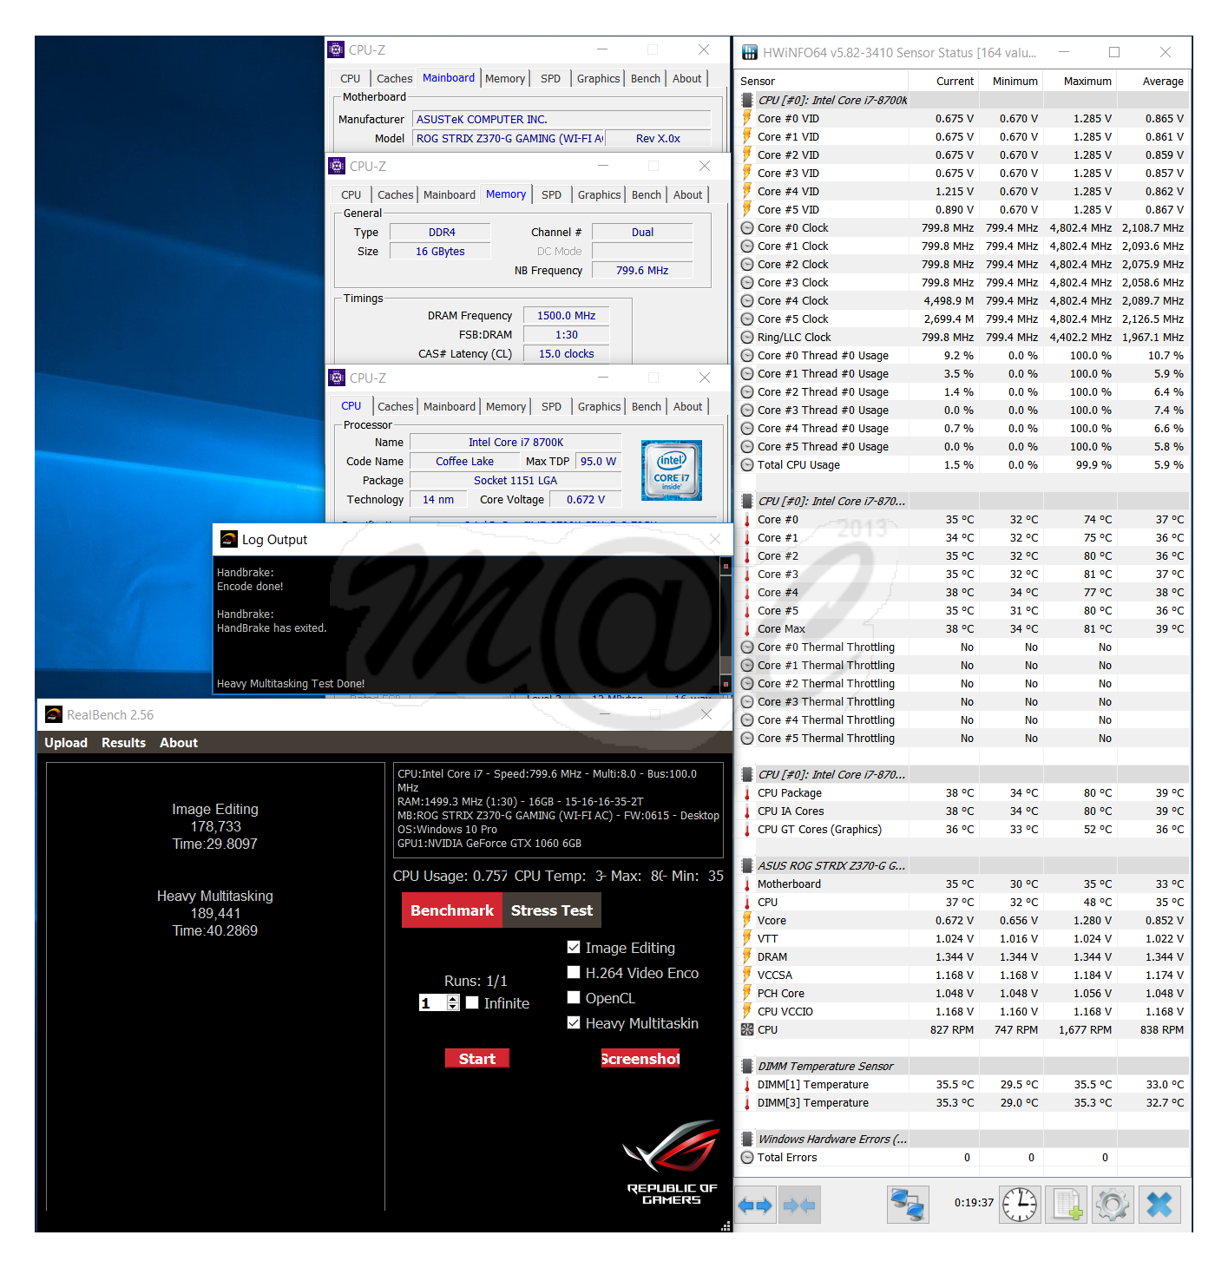The height and width of the screenshot is (1268, 1228).
Task: Click the CPU-Z icon in the Mainboard window title
Action: point(337,50)
